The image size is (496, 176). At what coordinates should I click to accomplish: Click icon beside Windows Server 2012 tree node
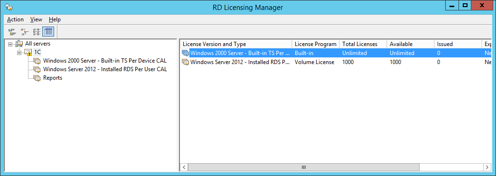[x=37, y=70]
